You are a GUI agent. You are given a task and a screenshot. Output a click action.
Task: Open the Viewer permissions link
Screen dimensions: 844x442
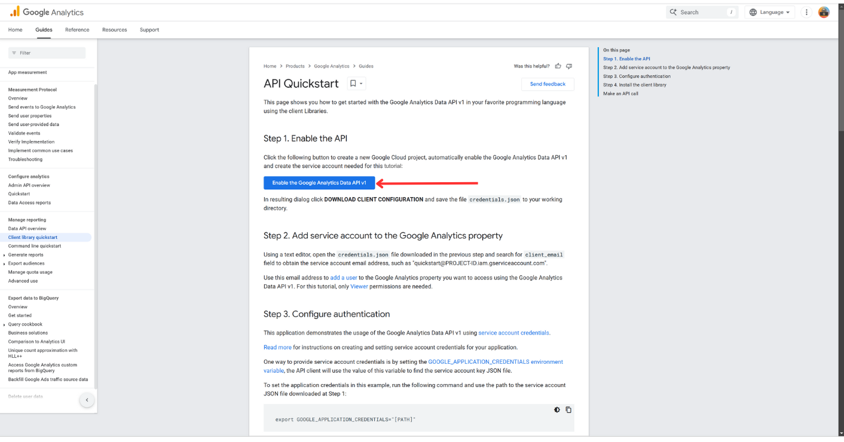click(359, 287)
